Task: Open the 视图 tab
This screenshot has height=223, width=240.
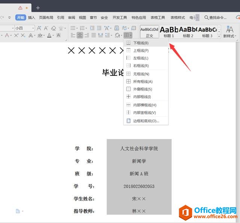Action: coord(82,18)
